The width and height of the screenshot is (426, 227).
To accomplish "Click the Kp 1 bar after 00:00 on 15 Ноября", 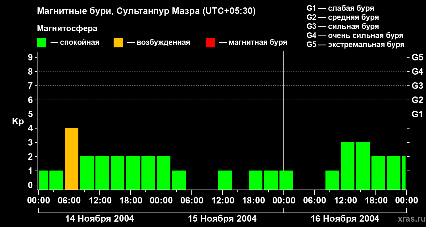I will [x=179, y=180].
